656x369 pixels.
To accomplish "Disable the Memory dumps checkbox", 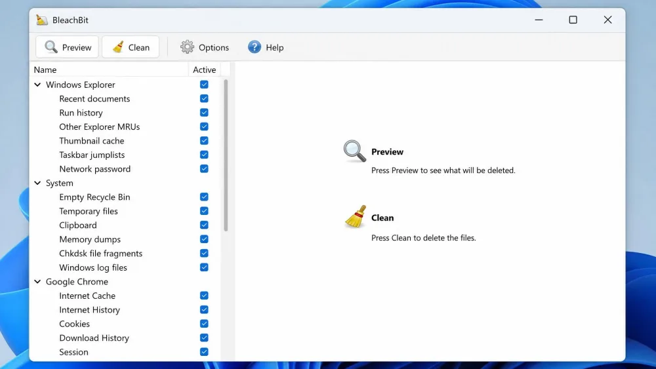I will (204, 239).
